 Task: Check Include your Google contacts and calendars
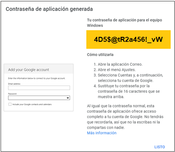(x=10, y=104)
